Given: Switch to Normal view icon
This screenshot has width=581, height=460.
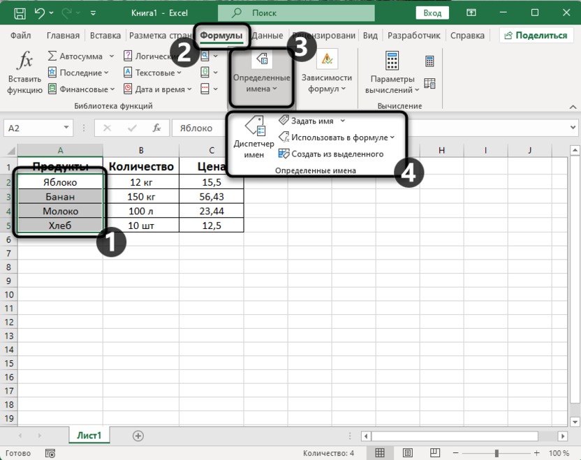Looking at the screenshot, I should pos(380,452).
